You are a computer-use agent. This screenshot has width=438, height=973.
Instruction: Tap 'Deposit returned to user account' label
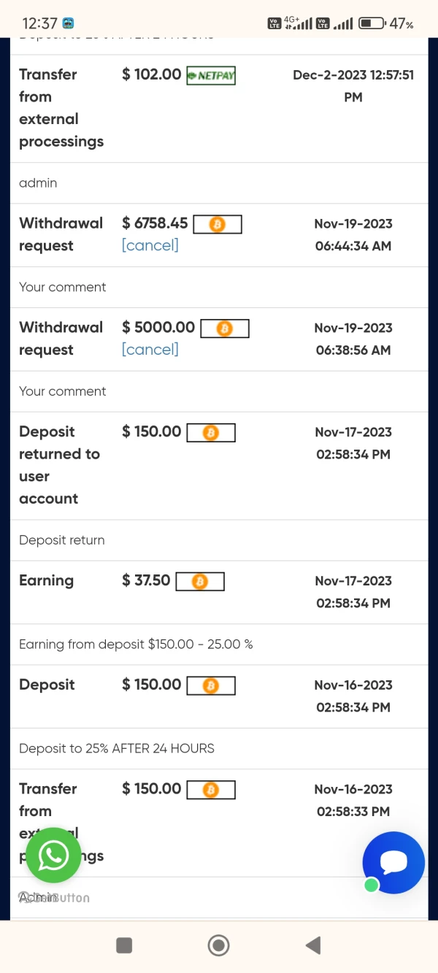(x=59, y=465)
